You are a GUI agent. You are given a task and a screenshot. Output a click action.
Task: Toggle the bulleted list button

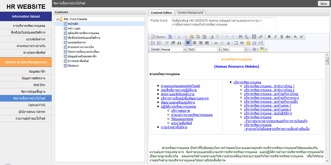(159, 43)
